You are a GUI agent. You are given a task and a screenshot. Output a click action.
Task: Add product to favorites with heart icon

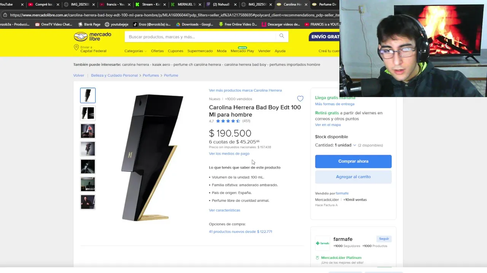[x=300, y=99]
